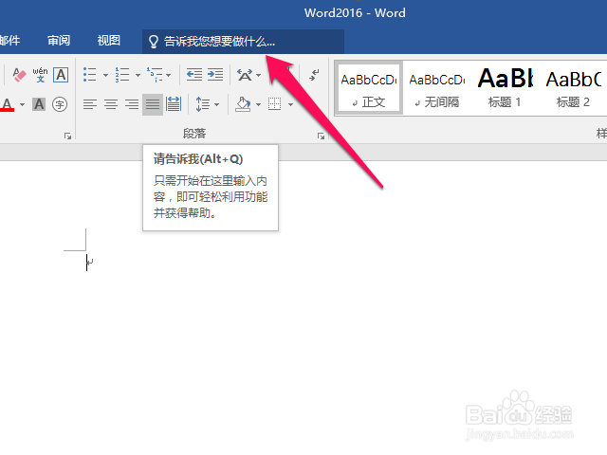
Task: Click the Tell Me search box
Action: tap(243, 42)
